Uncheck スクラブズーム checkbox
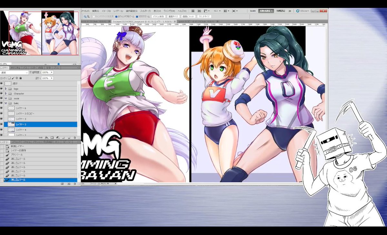Viewport: 387px width, 235px height. coord(137,16)
